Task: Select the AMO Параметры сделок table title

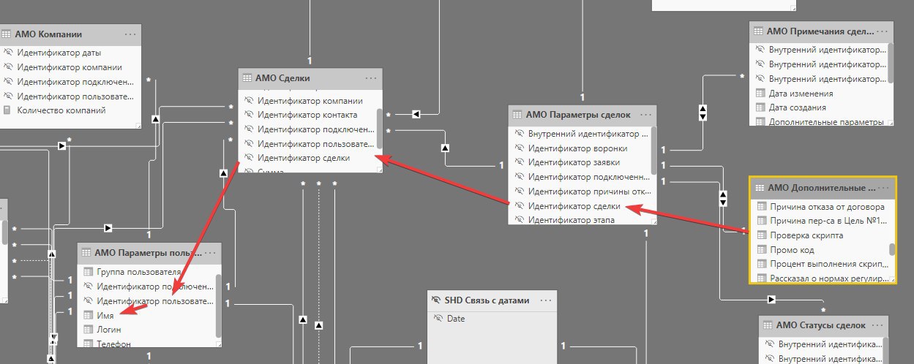Action: [578, 115]
